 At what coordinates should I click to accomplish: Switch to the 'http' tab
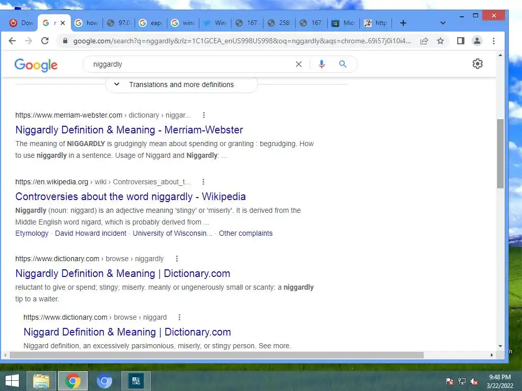point(376,23)
